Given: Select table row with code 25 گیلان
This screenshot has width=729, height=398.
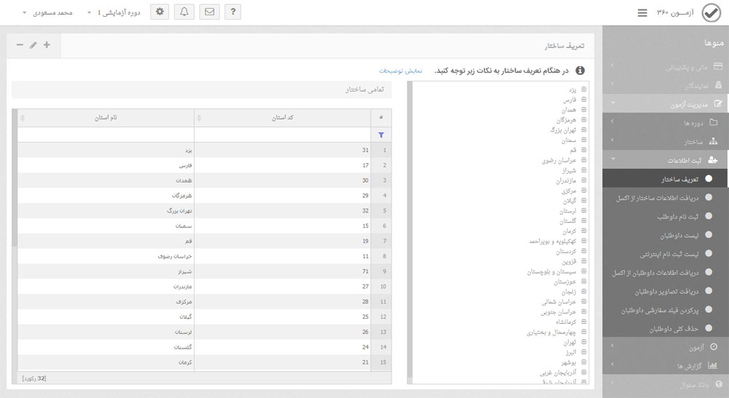Looking at the screenshot, I should 204,317.
